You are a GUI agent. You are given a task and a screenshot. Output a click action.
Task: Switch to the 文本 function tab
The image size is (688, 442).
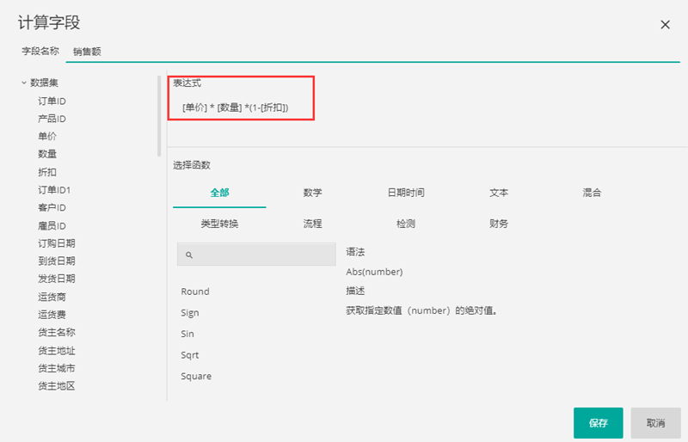tap(499, 193)
